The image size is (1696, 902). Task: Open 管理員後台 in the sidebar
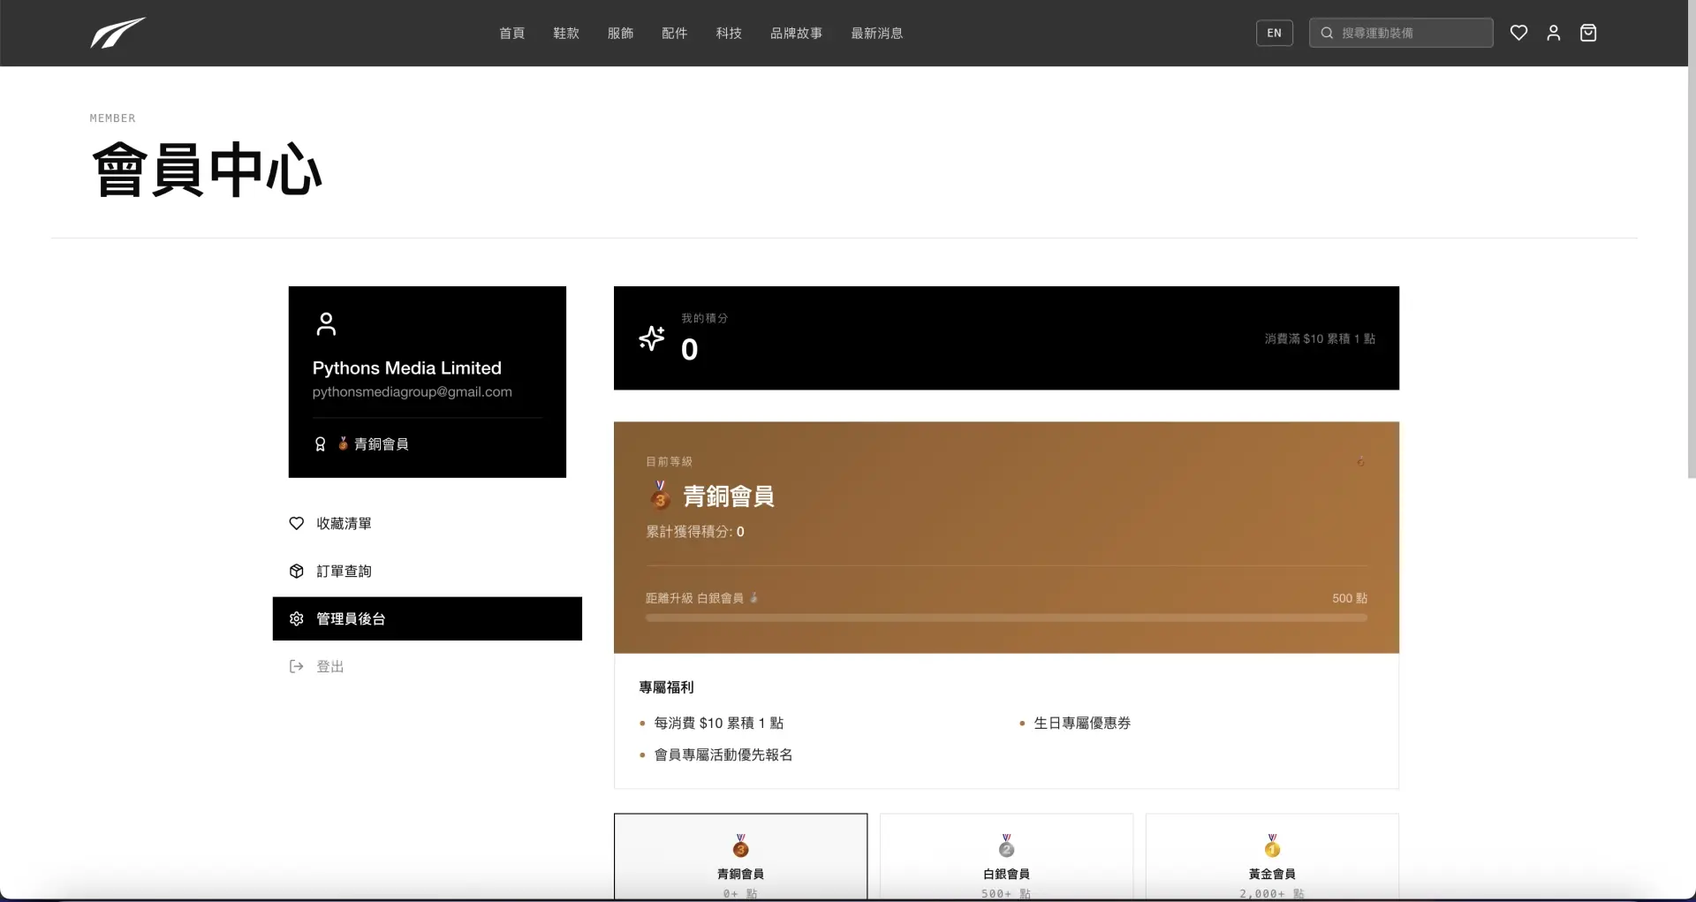(x=428, y=618)
